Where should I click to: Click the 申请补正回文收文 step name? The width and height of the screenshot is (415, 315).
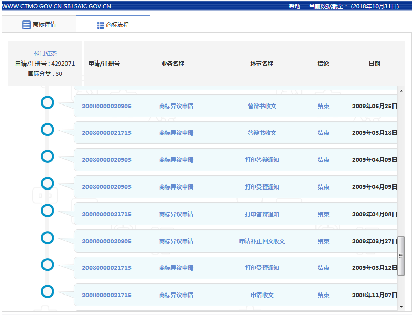(x=262, y=241)
